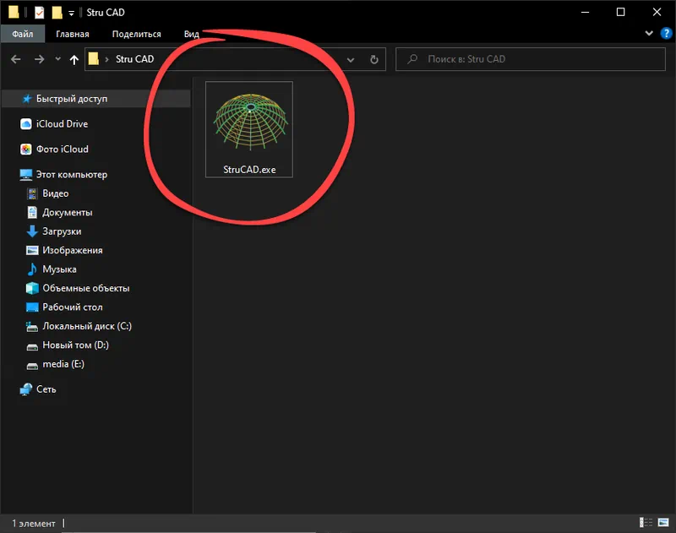Click the Объемные объекты cube icon
Image resolution: width=676 pixels, height=533 pixels.
coord(32,288)
